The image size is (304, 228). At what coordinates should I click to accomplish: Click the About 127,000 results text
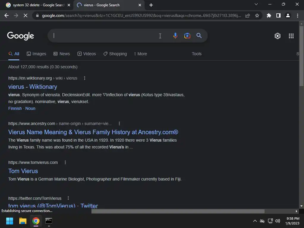[43, 67]
